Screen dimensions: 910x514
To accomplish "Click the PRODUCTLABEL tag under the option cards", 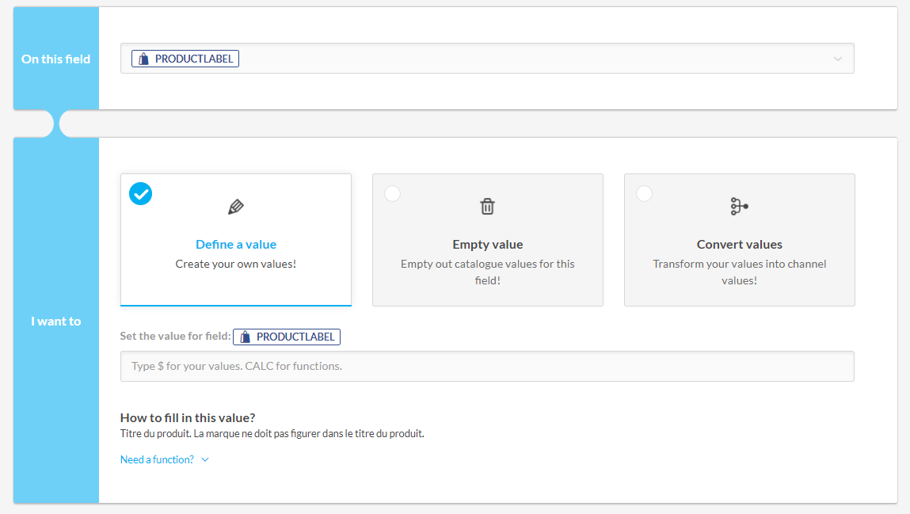I will tap(287, 337).
